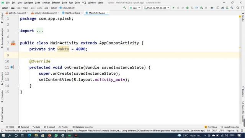245x138 pixels.
Task: Click Apply Changes and Restart Activity icon
Action: 178,8
